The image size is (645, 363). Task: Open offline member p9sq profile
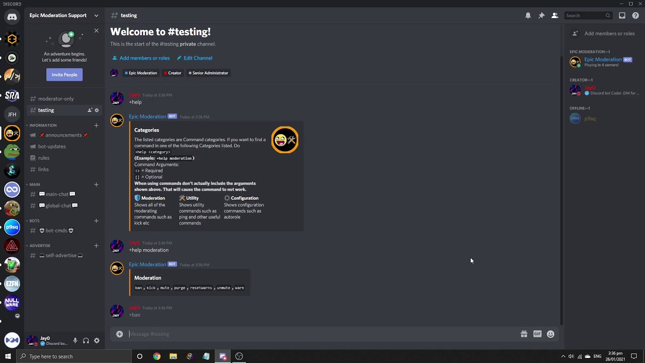point(604,118)
